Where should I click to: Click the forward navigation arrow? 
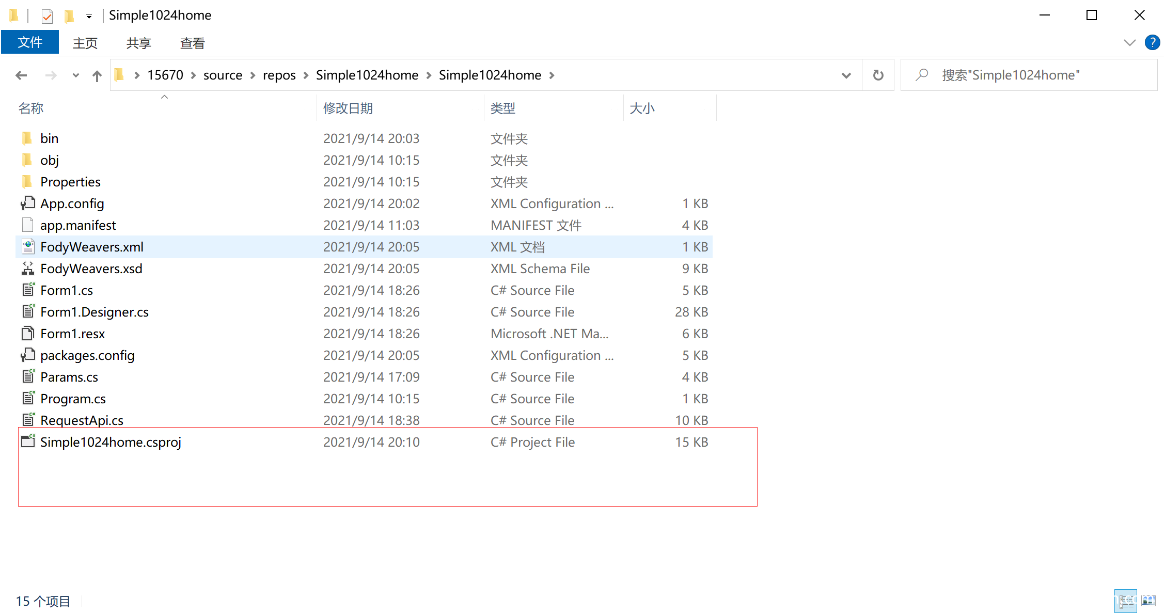[x=51, y=75]
